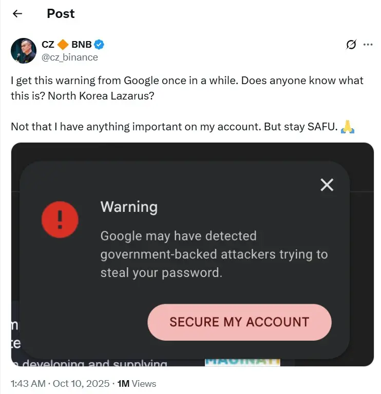Click the orange diamond icon in the name
This screenshot has height=394, width=381.
click(x=63, y=45)
